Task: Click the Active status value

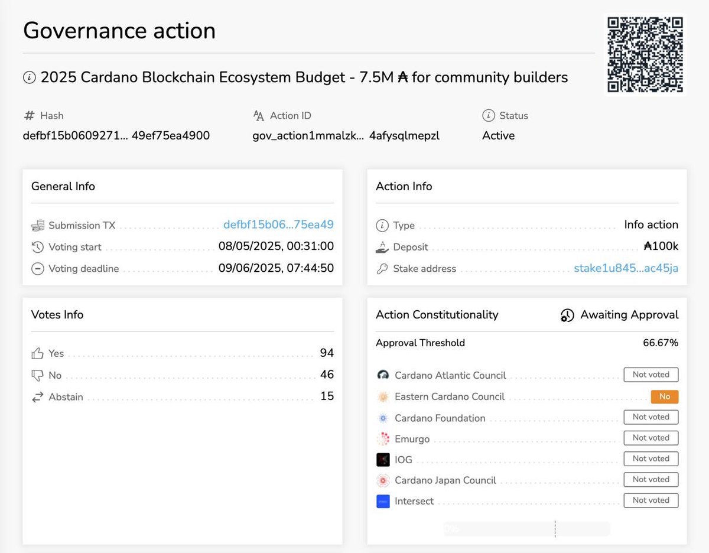Action: tap(499, 135)
